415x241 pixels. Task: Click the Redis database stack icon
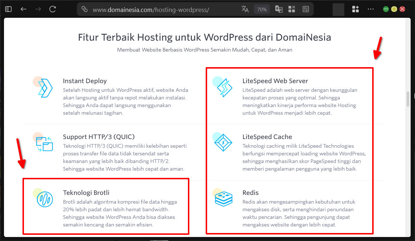[223, 199]
